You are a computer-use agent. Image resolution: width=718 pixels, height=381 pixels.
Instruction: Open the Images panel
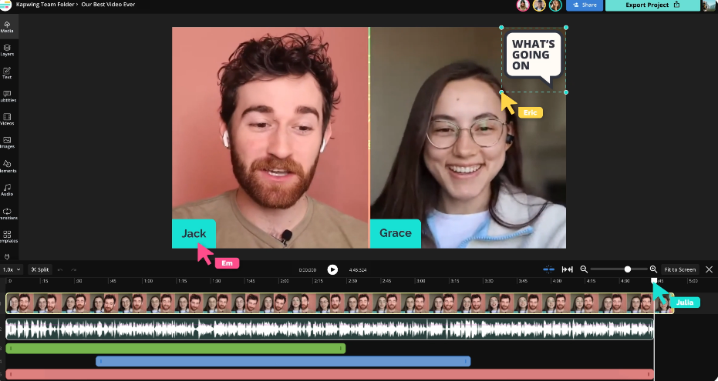7,142
